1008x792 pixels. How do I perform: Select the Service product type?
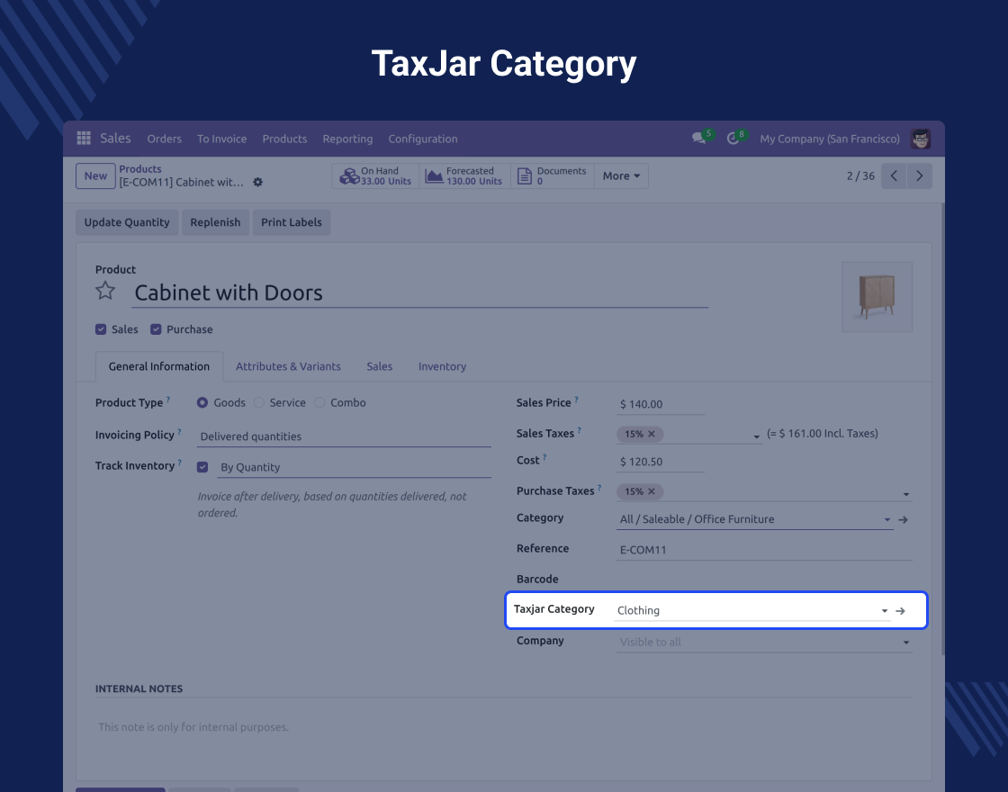259,402
